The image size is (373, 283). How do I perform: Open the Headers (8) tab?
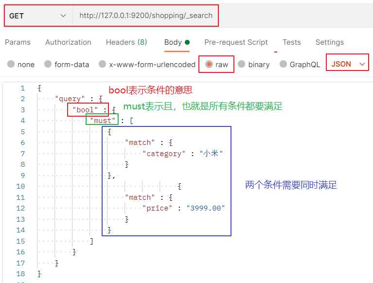(x=126, y=42)
